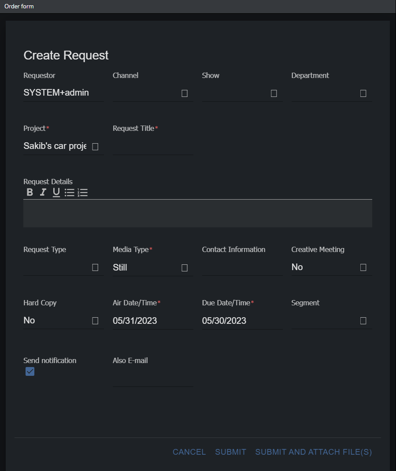
Task: Open the Project dropdown arrow
Action: (x=95, y=146)
